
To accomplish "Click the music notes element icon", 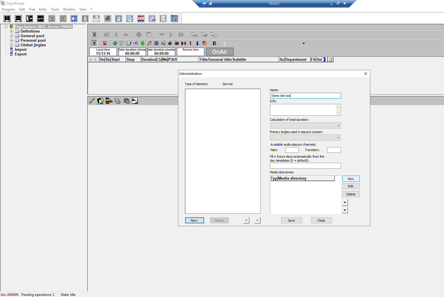I will (x=149, y=43).
